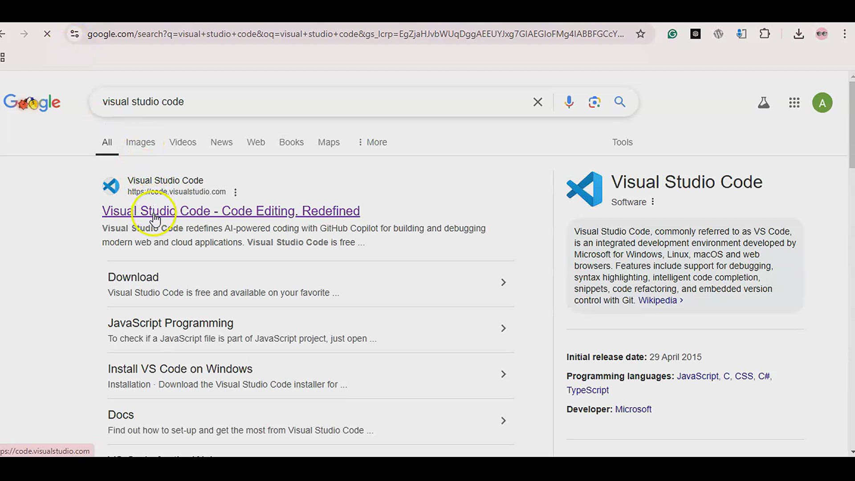Open Google apps grid
This screenshot has width=855, height=481.
794,103
